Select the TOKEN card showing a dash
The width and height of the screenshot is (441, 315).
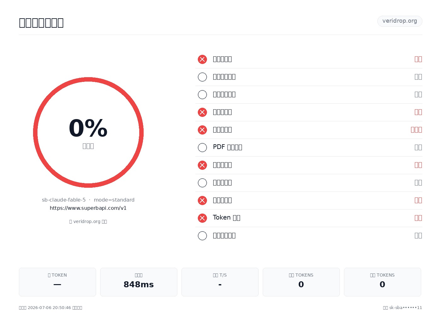(57, 282)
